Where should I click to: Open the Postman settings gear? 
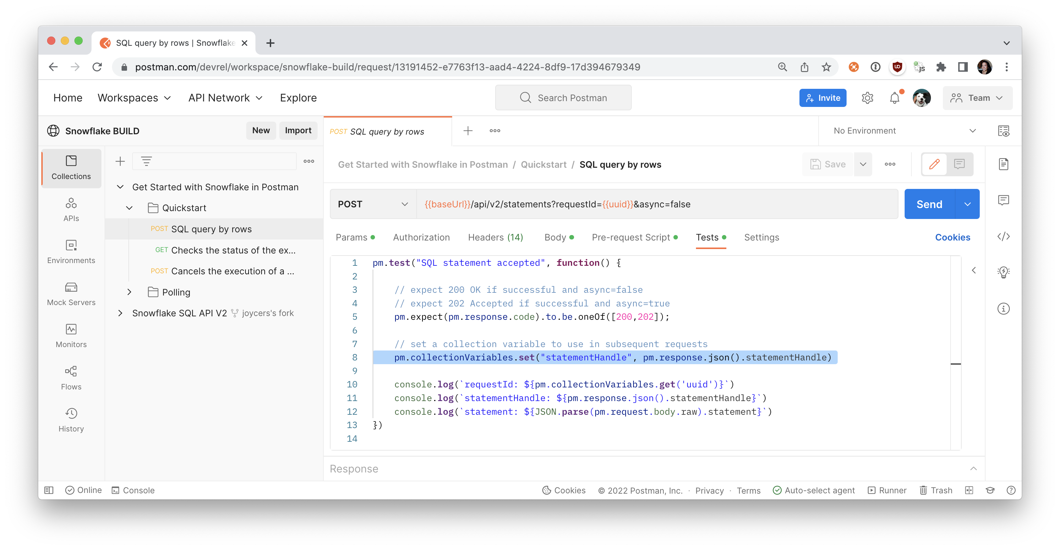pyautogui.click(x=867, y=98)
